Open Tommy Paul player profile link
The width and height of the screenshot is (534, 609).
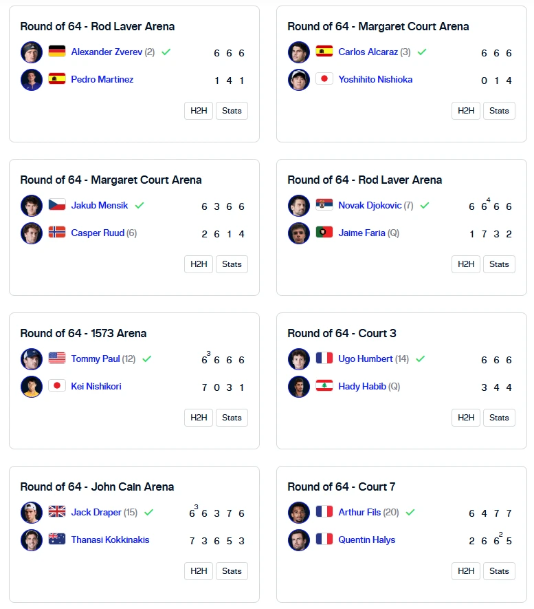pos(96,359)
